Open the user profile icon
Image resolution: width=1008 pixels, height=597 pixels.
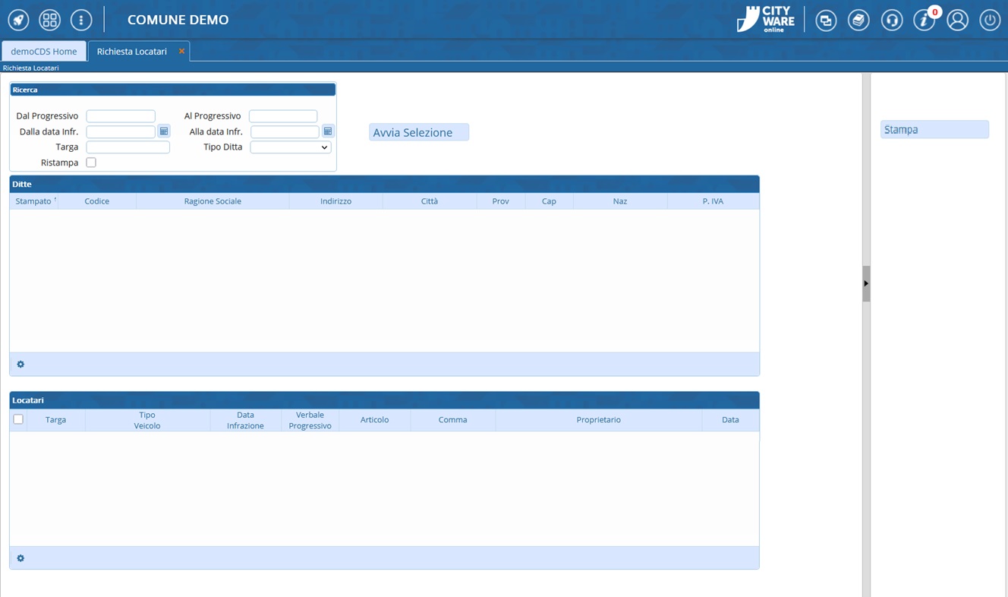[x=957, y=20]
